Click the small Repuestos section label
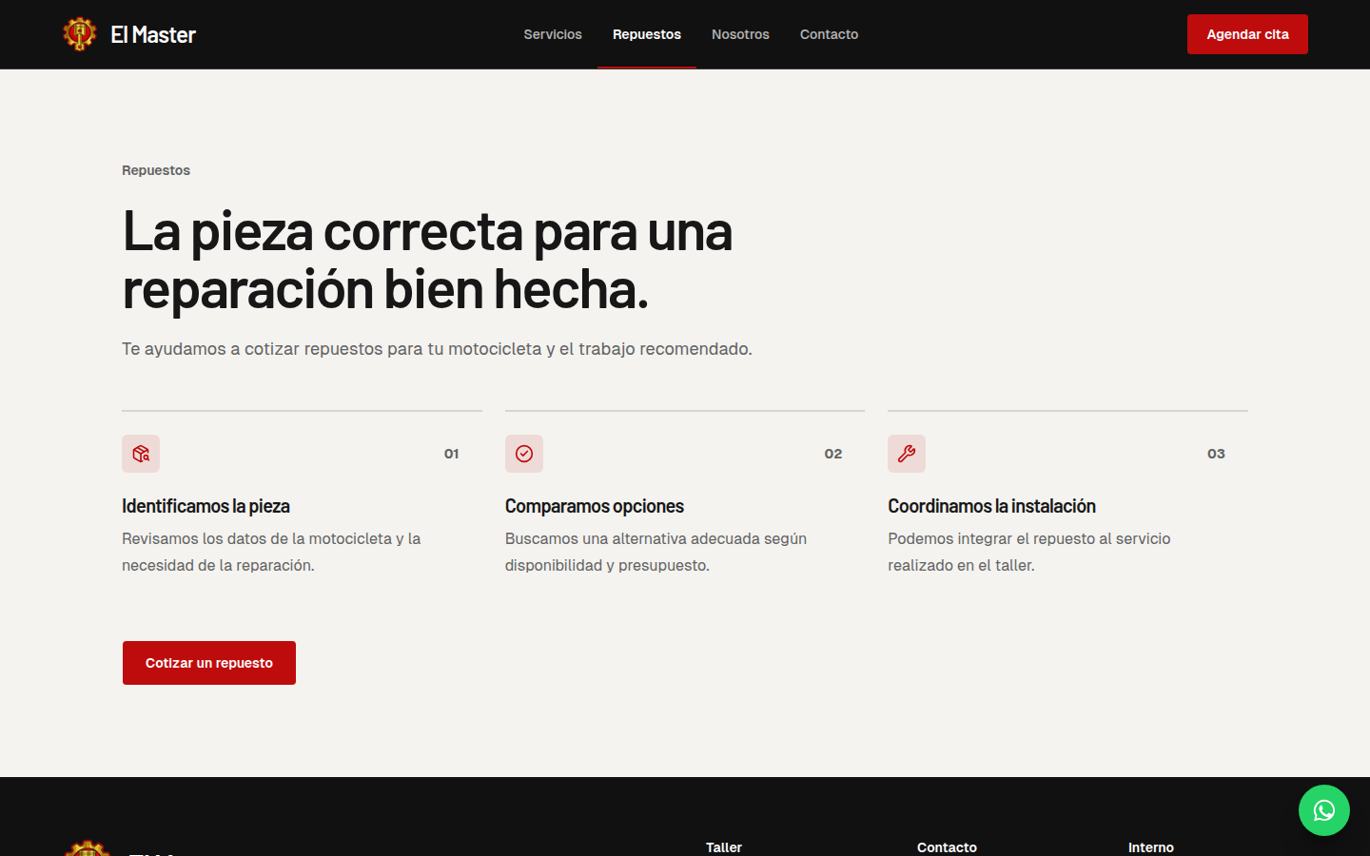The height and width of the screenshot is (856, 1370). point(156,170)
